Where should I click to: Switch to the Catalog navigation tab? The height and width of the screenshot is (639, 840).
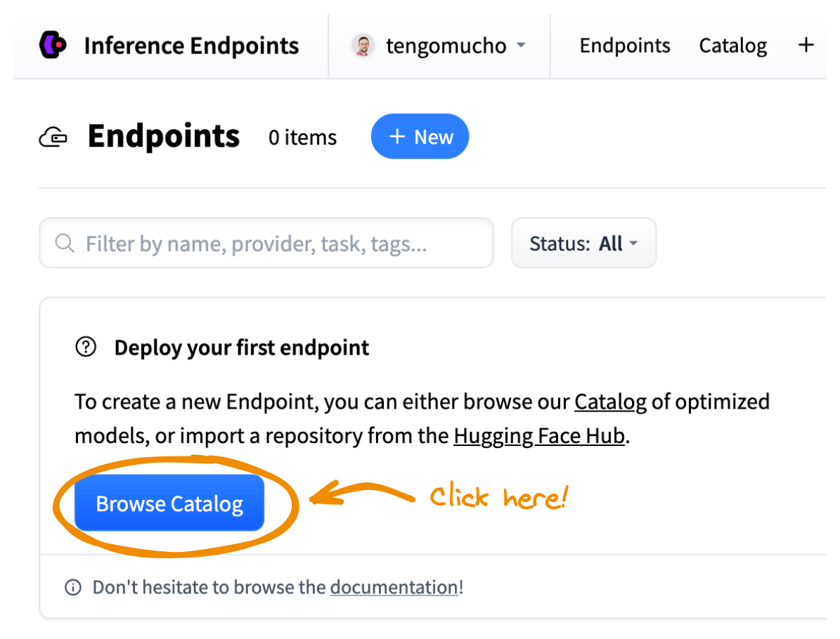[732, 45]
